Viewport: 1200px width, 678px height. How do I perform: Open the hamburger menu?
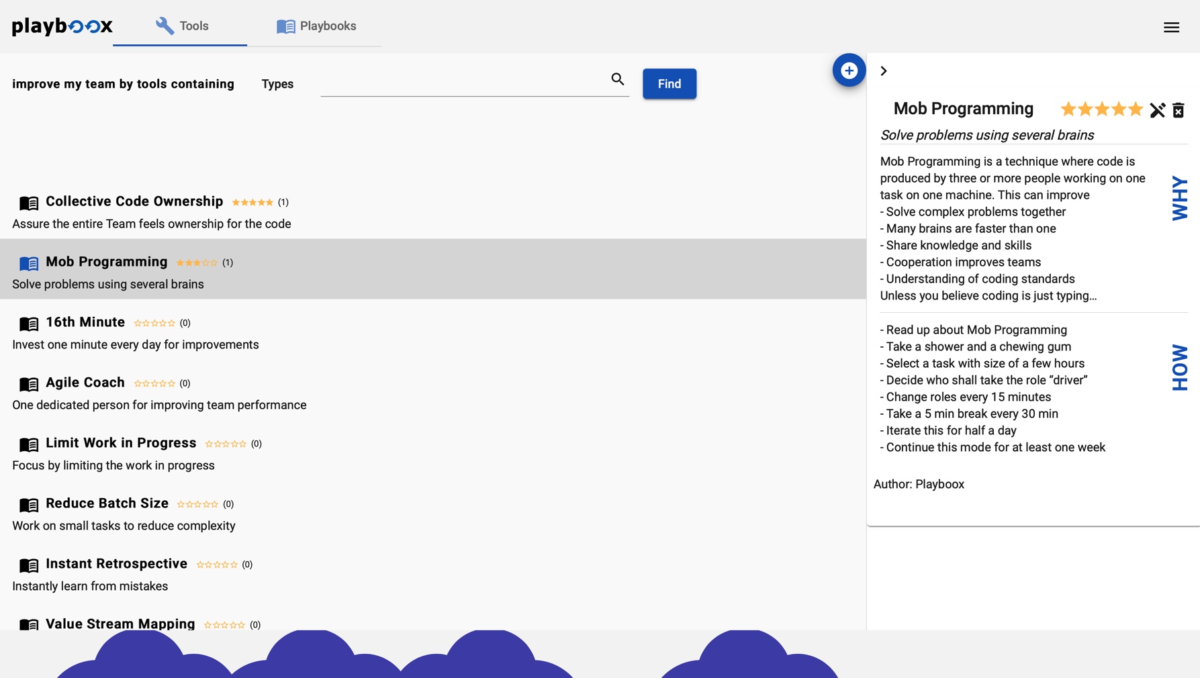coord(1171,28)
